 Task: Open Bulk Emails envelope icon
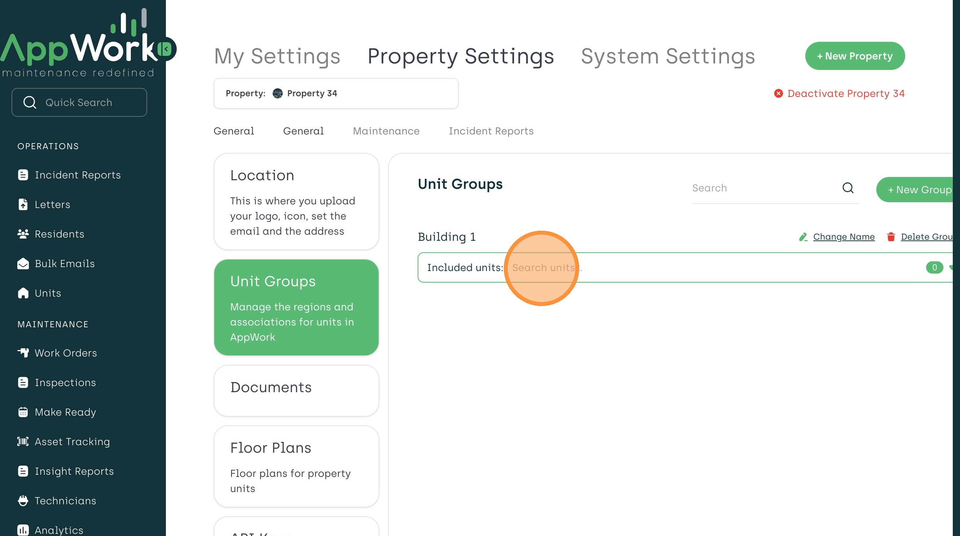[x=23, y=264]
